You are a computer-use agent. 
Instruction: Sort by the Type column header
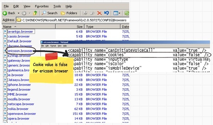[102, 27]
